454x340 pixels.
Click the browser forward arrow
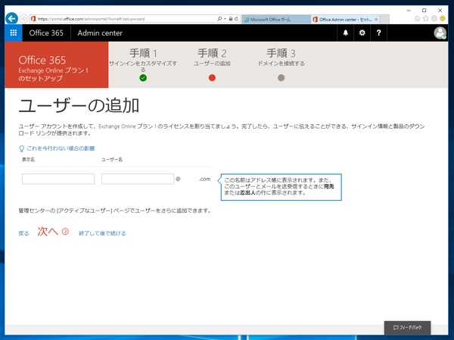tap(23, 19)
